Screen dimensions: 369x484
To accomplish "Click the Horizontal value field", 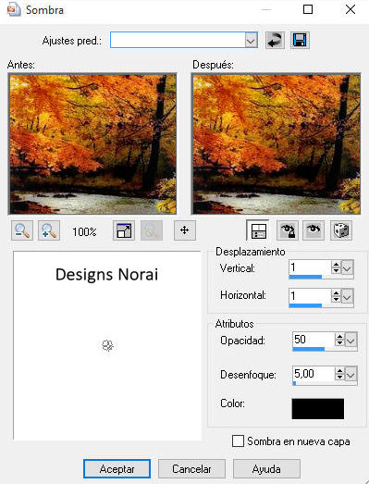I will [x=310, y=296].
